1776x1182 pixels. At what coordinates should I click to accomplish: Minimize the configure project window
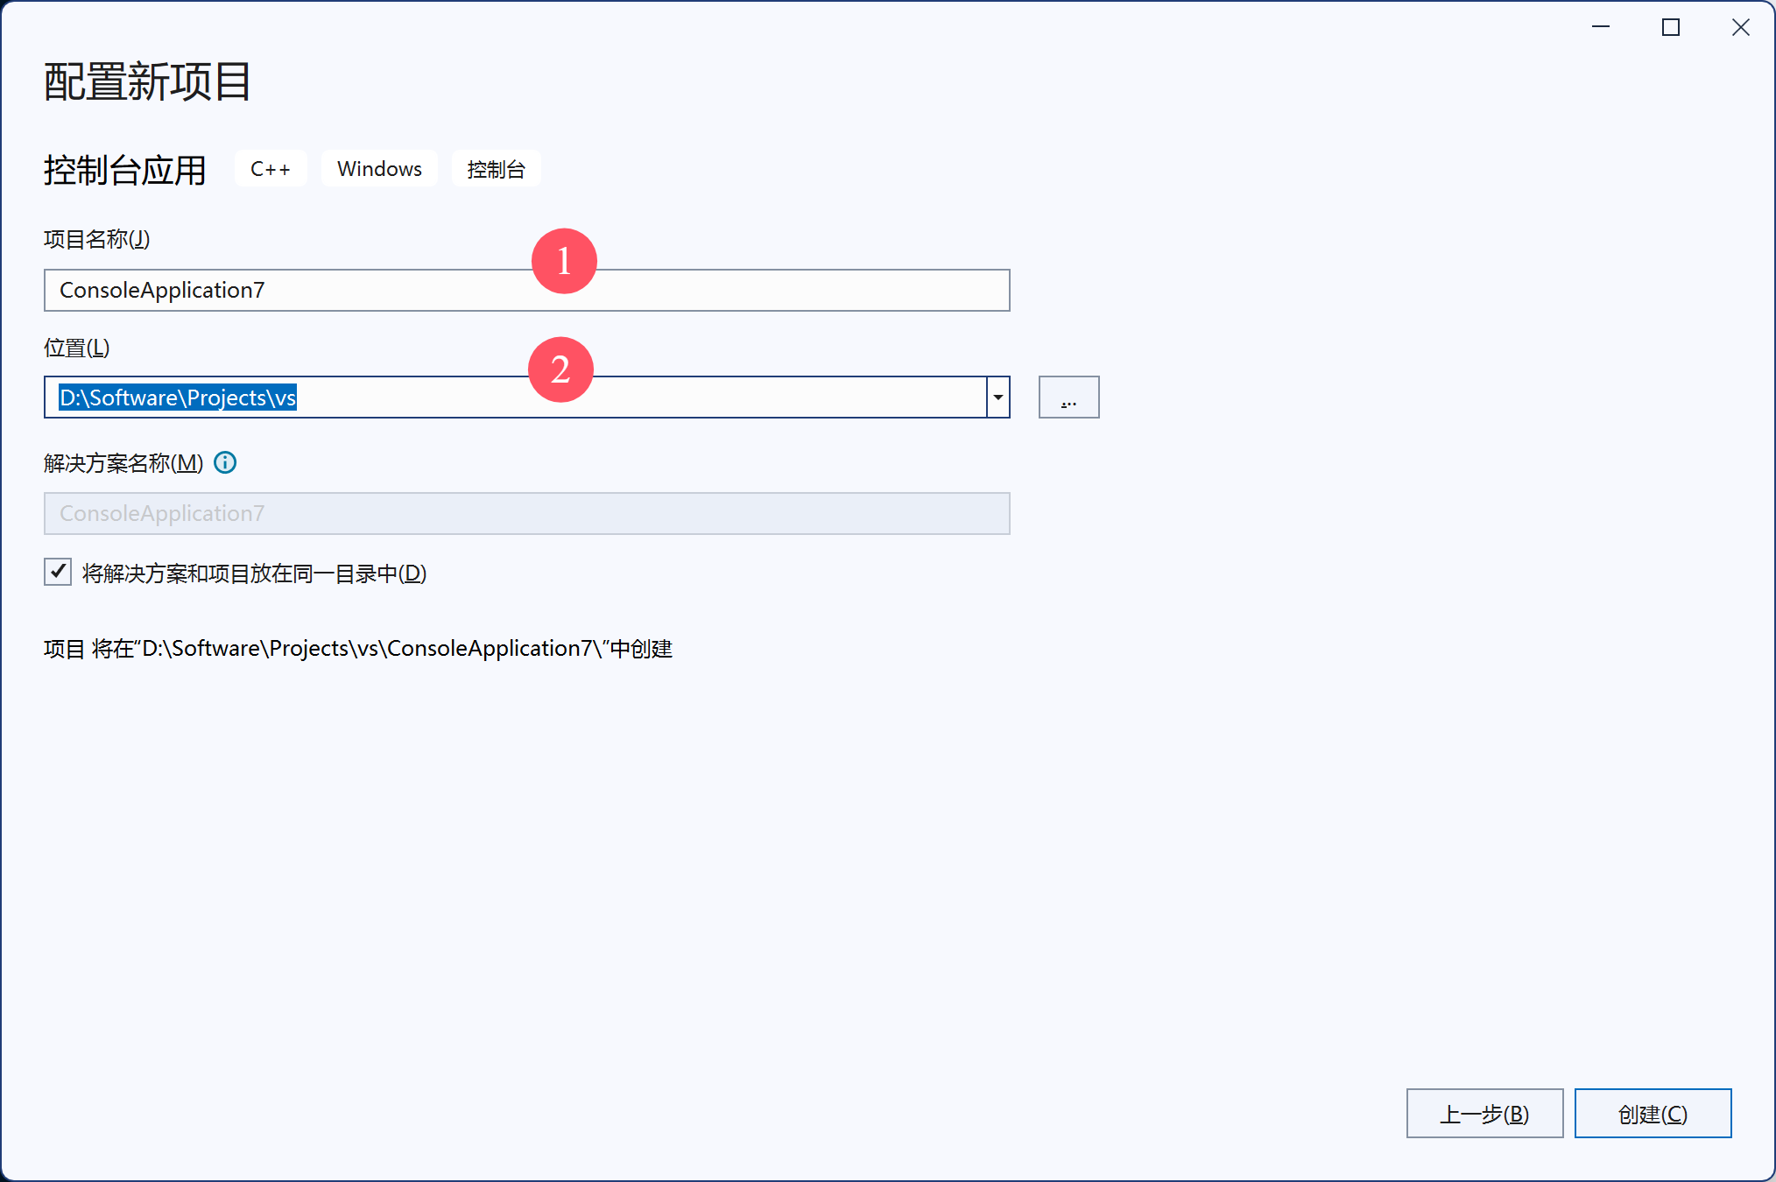pyautogui.click(x=1601, y=27)
